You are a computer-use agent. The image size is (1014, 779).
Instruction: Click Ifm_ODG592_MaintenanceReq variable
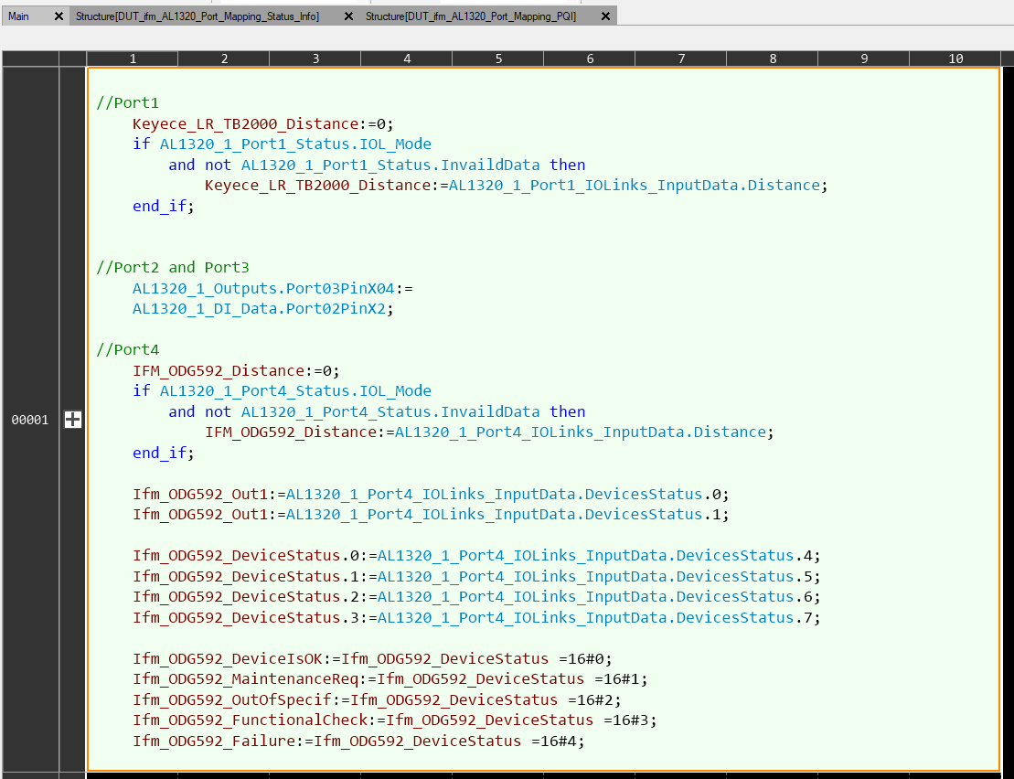click(246, 678)
